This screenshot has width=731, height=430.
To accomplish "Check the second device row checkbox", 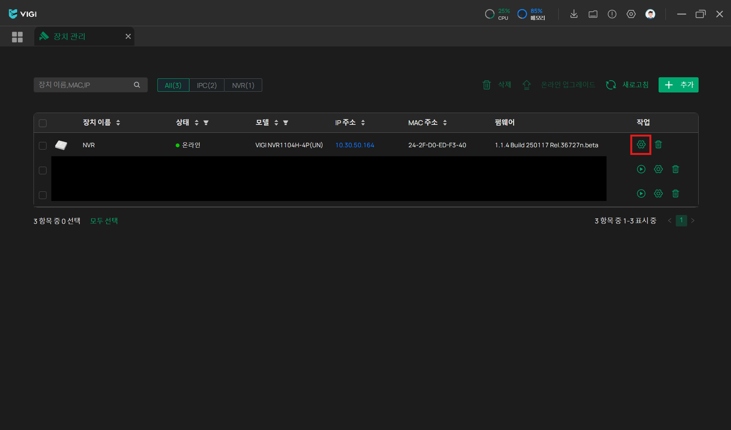I will click(43, 170).
